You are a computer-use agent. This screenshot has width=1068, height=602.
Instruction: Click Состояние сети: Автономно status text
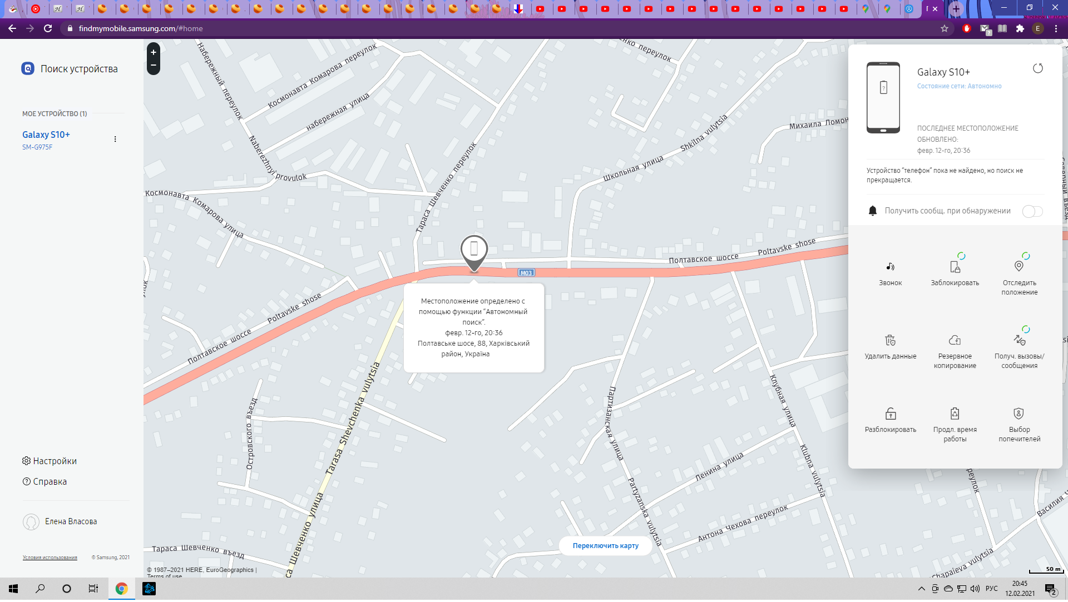(959, 86)
